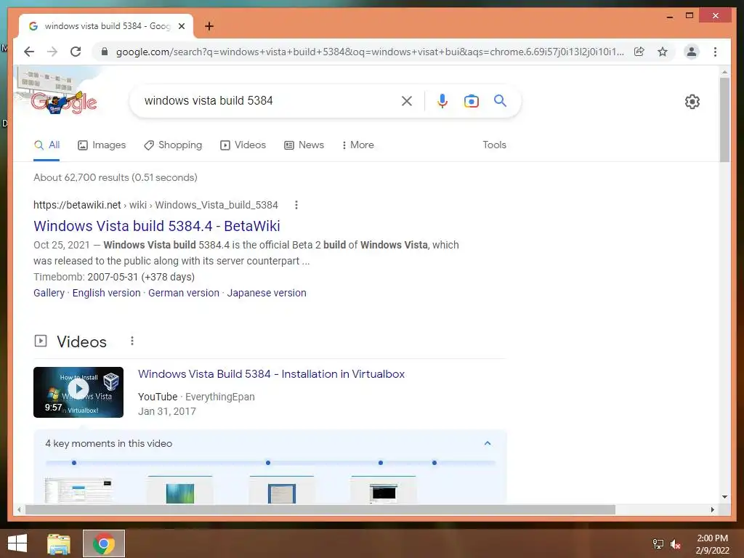Click 'YouTube · EverythingEpan' source text
Viewport: 744px width, 558px height.
point(196,397)
